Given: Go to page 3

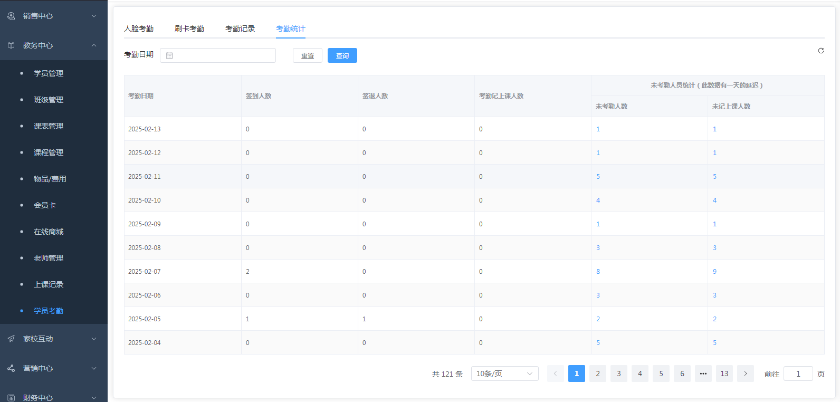Looking at the screenshot, I should [x=619, y=374].
